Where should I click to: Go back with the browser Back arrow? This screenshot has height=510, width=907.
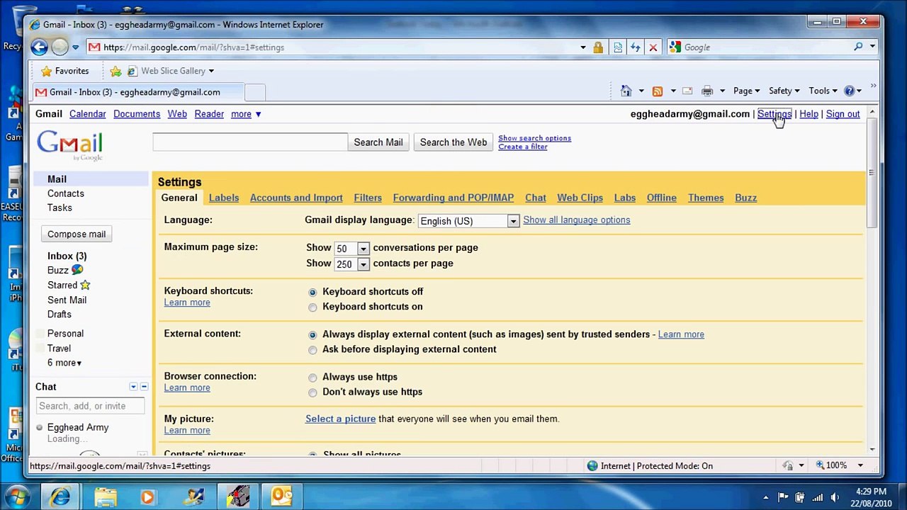pos(39,47)
